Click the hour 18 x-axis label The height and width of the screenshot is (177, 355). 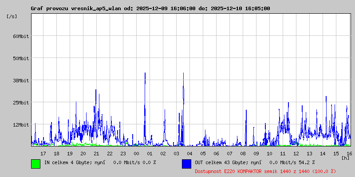coord(57,154)
